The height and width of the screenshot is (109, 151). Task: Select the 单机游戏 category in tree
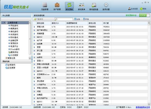click(x=14, y=31)
